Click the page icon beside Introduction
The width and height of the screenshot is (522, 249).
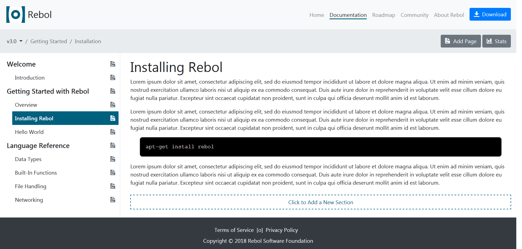point(113,77)
